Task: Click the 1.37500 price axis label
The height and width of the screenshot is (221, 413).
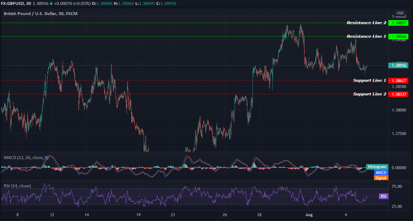Action: point(399,134)
